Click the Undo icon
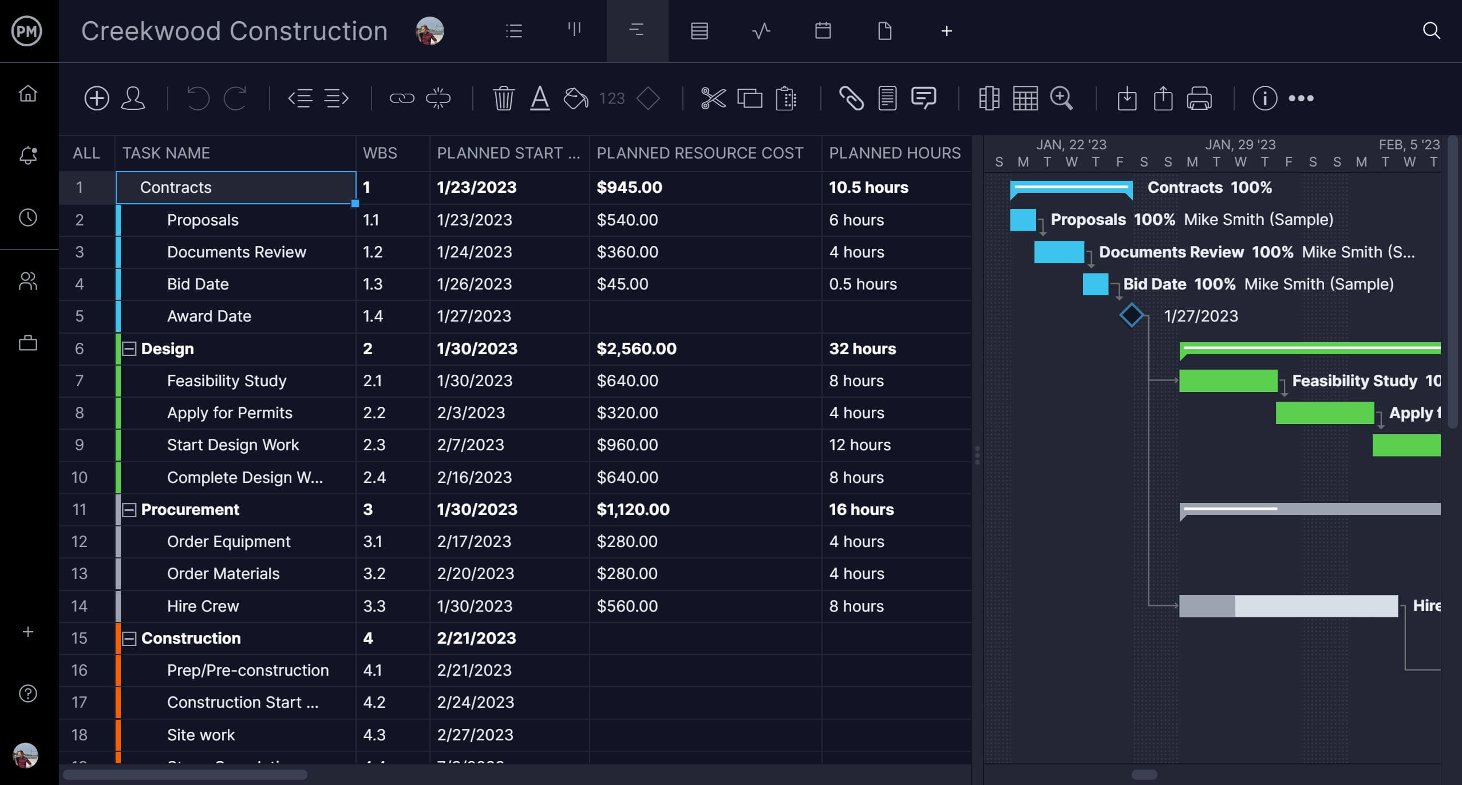Screen dimensions: 1462x785 tap(197, 97)
